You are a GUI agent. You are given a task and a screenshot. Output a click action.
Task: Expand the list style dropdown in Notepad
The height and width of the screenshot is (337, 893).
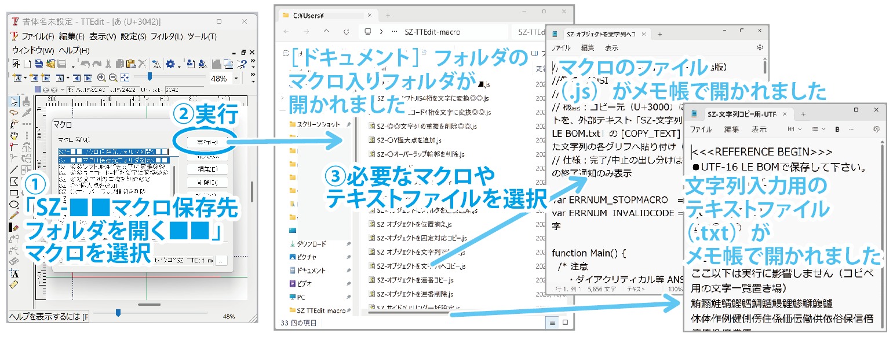pyautogui.click(x=817, y=129)
